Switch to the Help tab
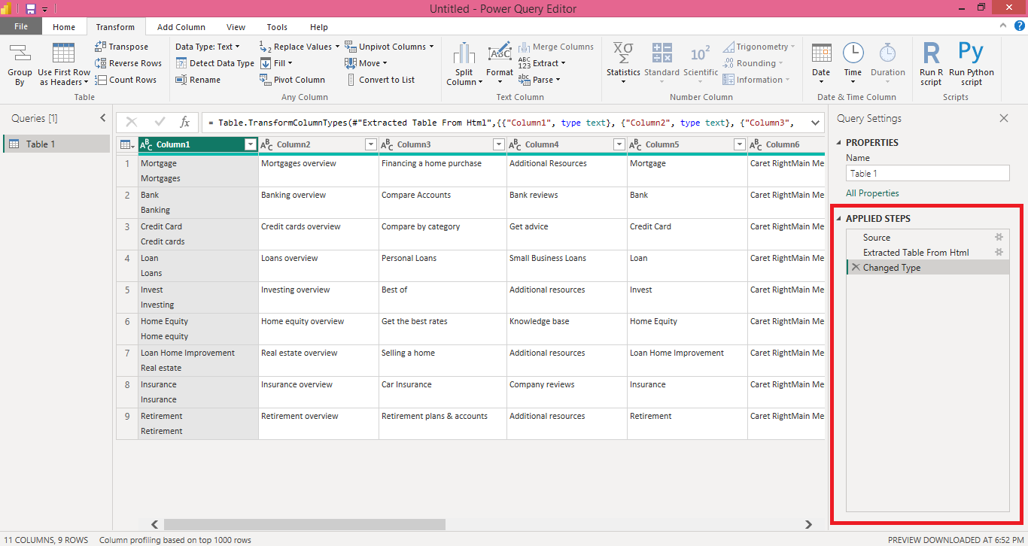This screenshot has width=1028, height=546. [319, 27]
